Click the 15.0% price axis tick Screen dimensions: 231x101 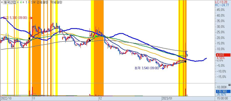(221, 43)
